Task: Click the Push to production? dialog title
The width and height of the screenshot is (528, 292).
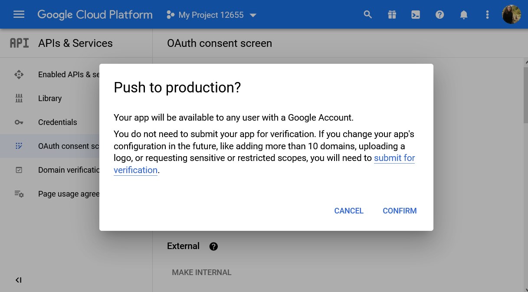Action: (177, 88)
